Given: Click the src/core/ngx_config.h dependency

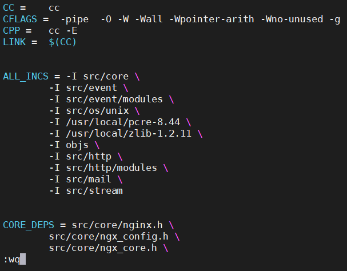Looking at the screenshot, I should [x=108, y=237].
